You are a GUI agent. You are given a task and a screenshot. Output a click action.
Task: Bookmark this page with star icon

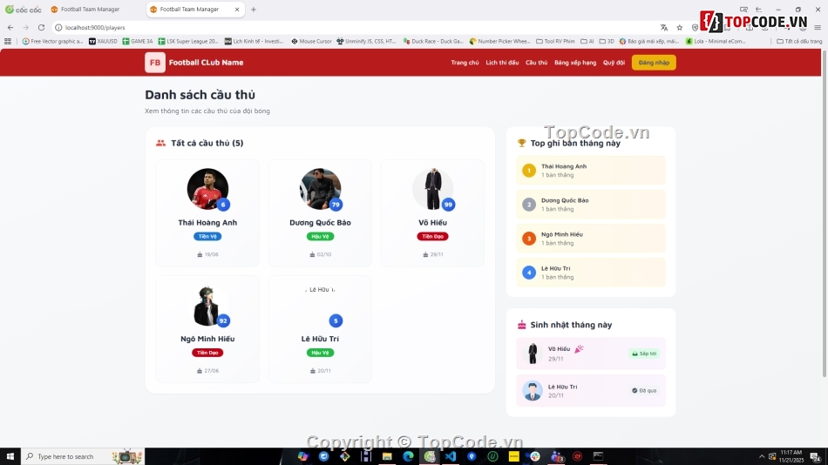(680, 28)
